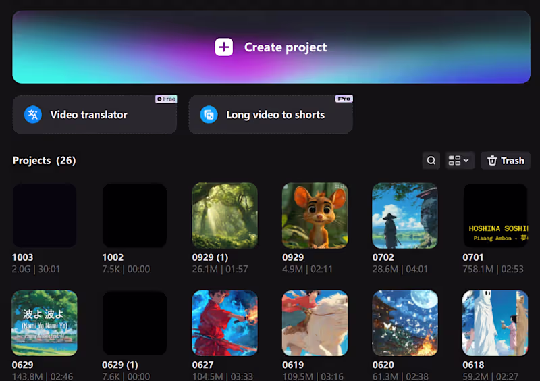Open the 0629 Nami Yo thumbnail
The width and height of the screenshot is (540, 381).
point(45,323)
